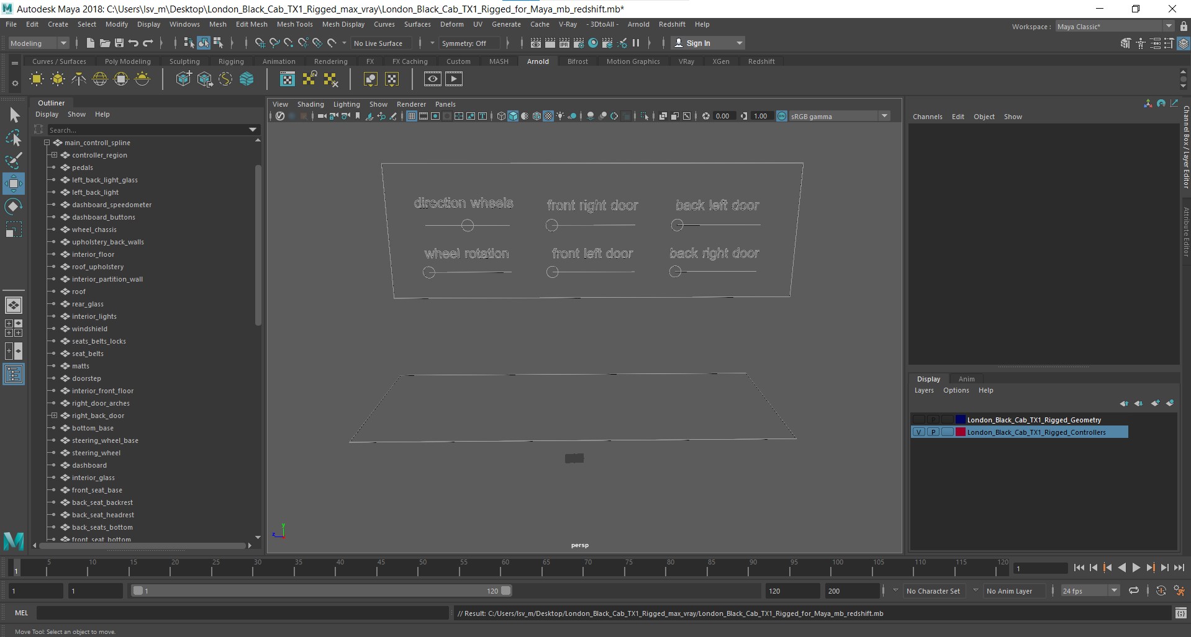Click the Arnold Mesh Light icon
Screen dimensions: 1191x637
pos(58,79)
